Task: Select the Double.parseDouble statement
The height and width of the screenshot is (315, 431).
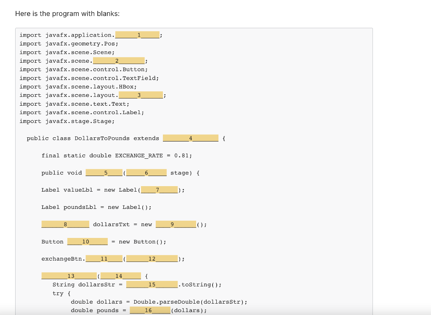Action: click(x=159, y=302)
